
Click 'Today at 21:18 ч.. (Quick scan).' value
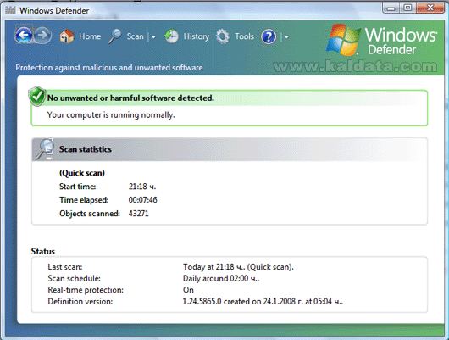[238, 267]
